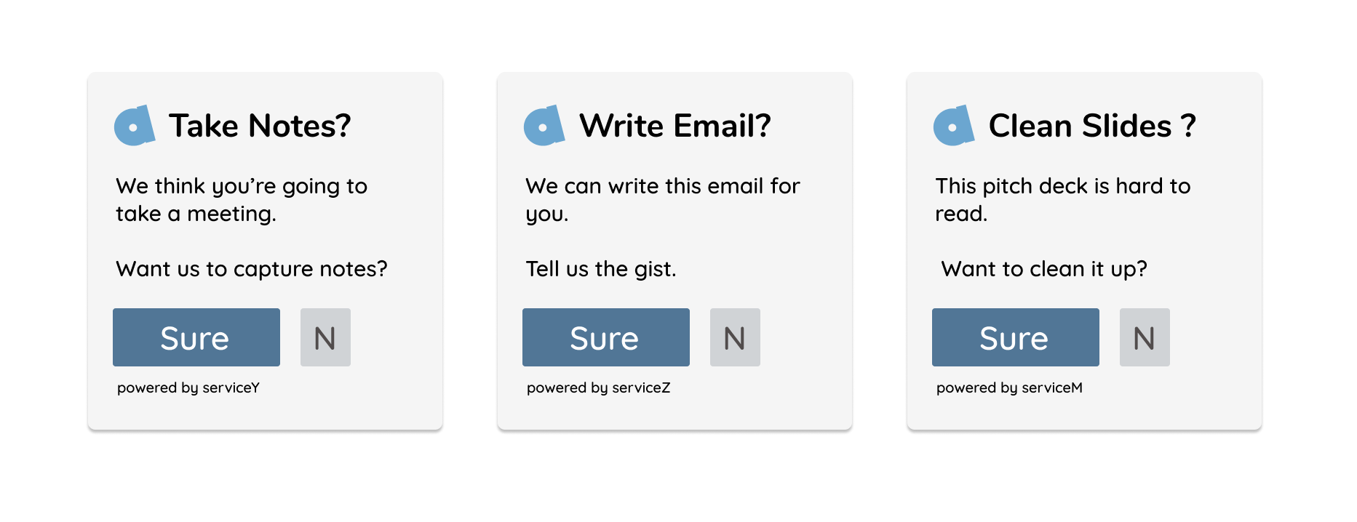
Task: Open the powered by serviceZ link
Action: coord(598,388)
